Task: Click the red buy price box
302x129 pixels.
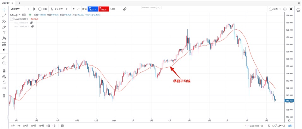Action: pyautogui.click(x=104, y=9)
